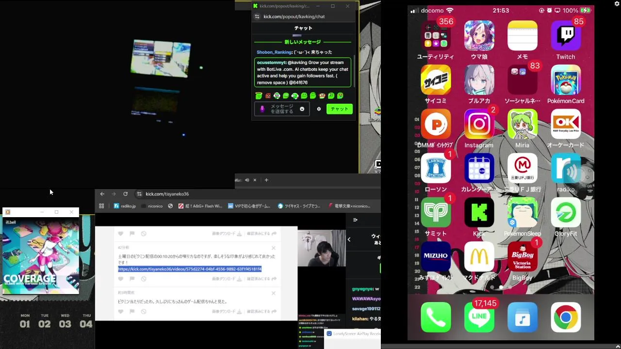Open the カレンダー app
This screenshot has width=621, height=349.
tap(479, 168)
